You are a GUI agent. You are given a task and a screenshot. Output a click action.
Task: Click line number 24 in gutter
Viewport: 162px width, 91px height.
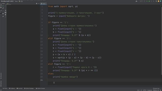coord(42,80)
